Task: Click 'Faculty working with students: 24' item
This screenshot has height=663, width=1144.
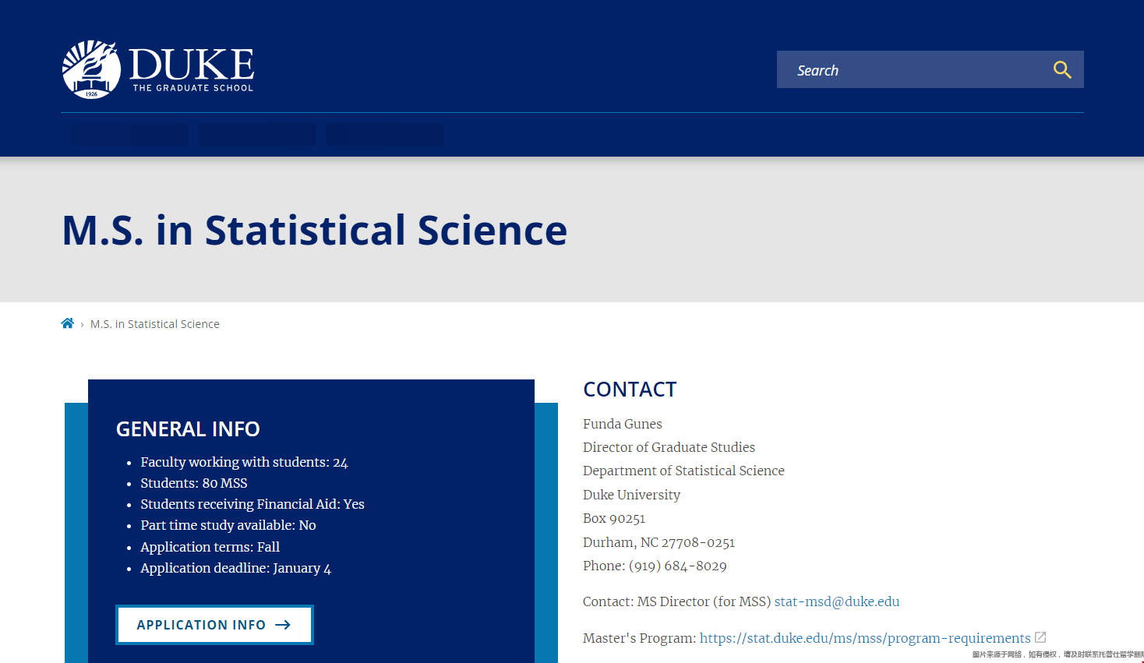Action: click(244, 462)
